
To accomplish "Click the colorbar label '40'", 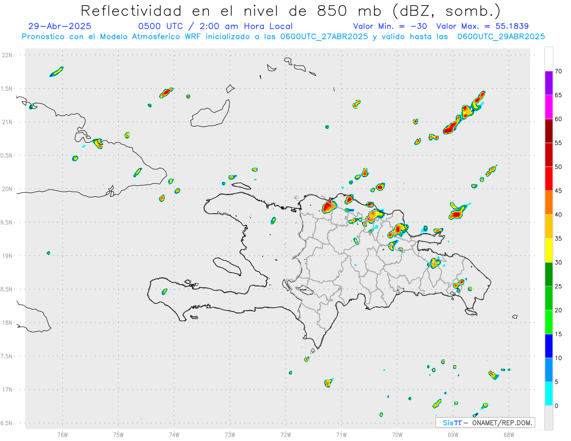I will pyautogui.click(x=558, y=215).
